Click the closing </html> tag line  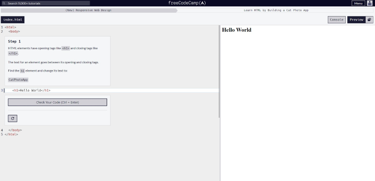click(11, 134)
